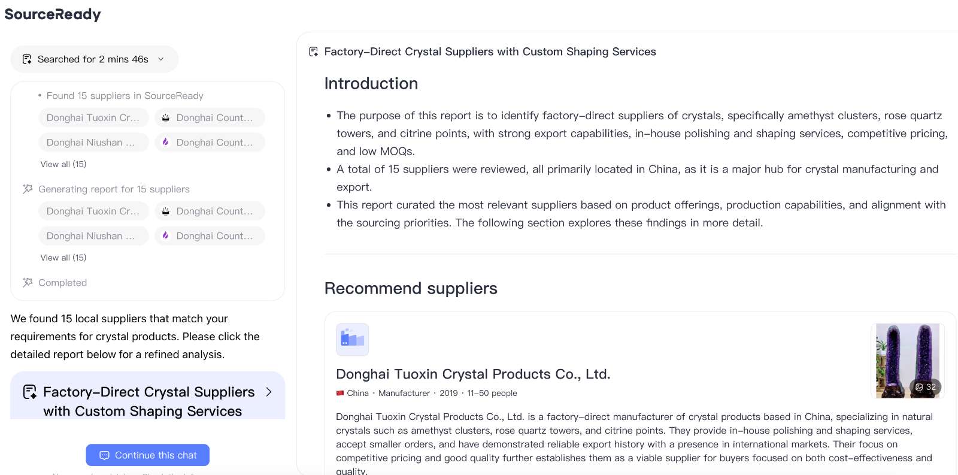Click the report document icon in header

313,52
